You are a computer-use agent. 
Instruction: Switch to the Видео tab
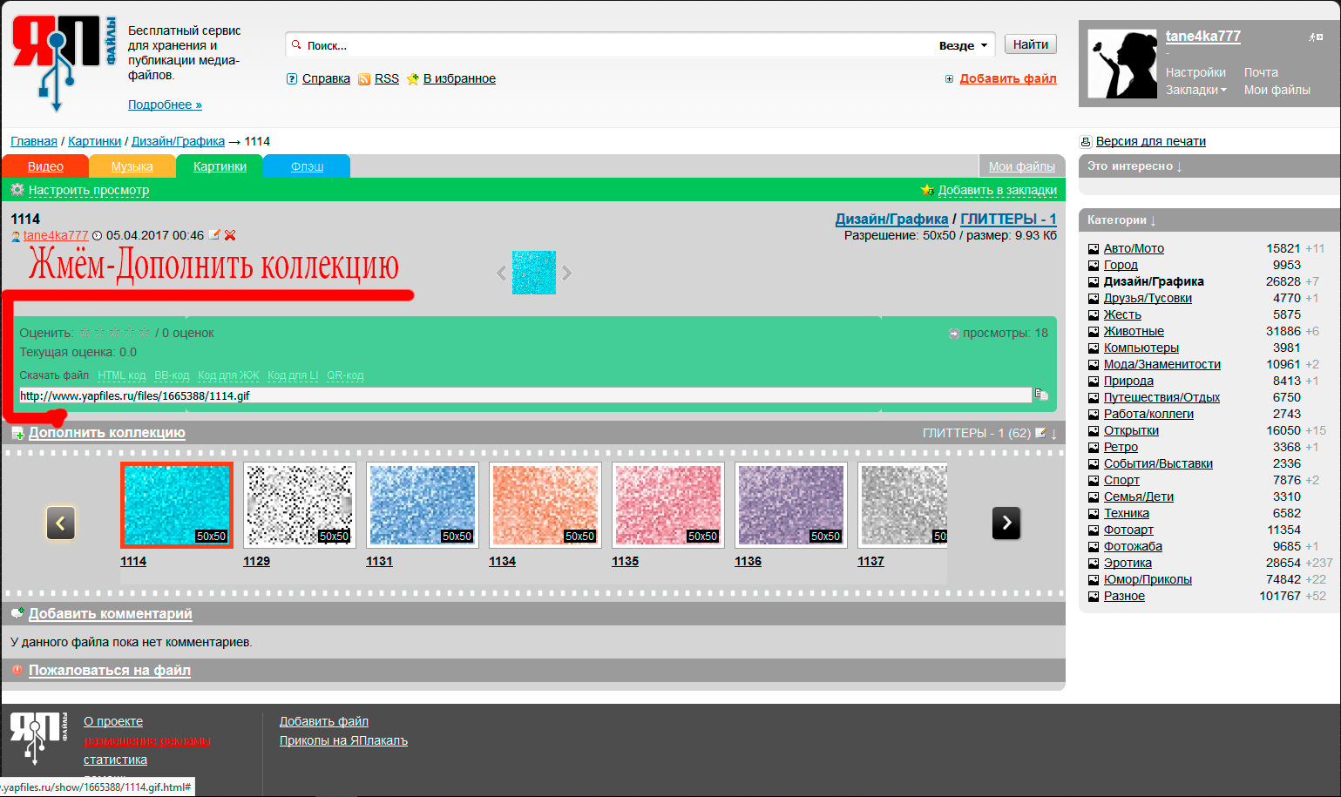[45, 166]
